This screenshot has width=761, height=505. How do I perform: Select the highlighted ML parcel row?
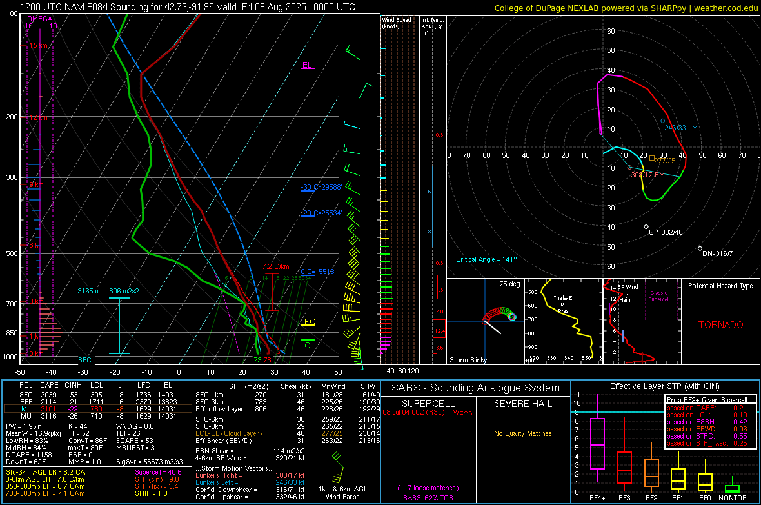pos(97,409)
